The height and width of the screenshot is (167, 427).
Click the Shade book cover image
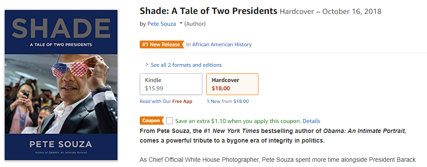tap(61, 85)
